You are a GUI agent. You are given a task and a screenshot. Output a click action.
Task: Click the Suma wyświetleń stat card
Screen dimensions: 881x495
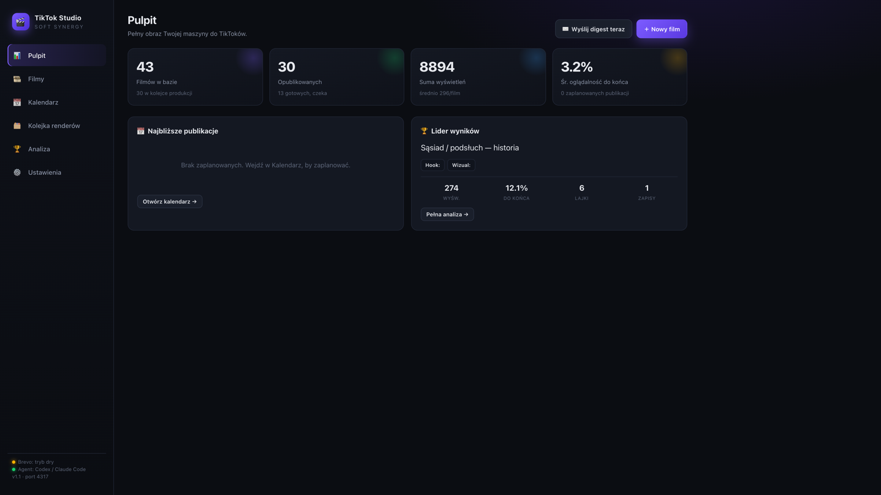click(x=478, y=77)
